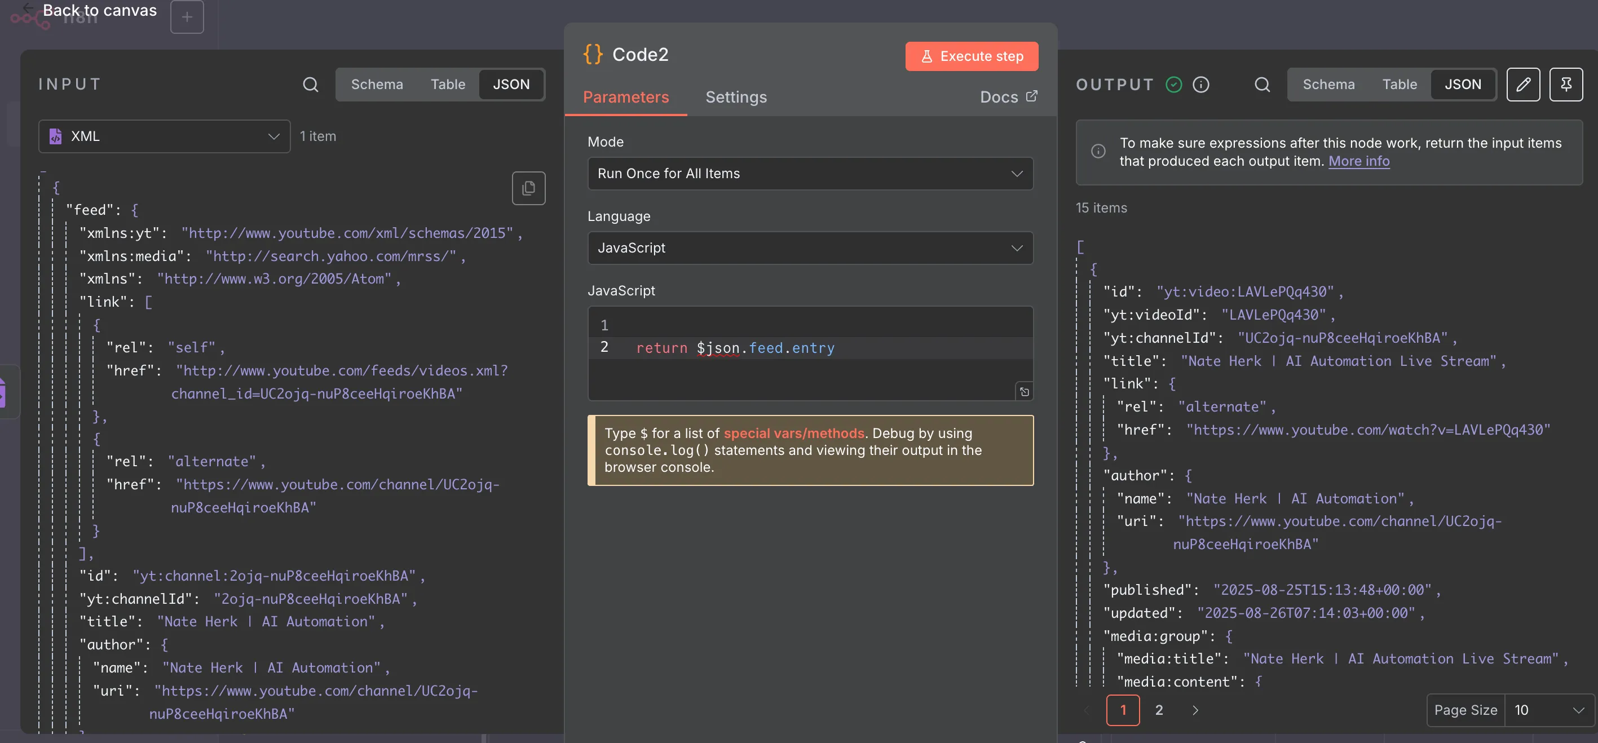Click the info icon in output notice
Viewport: 1598px width, 743px height.
(1098, 151)
